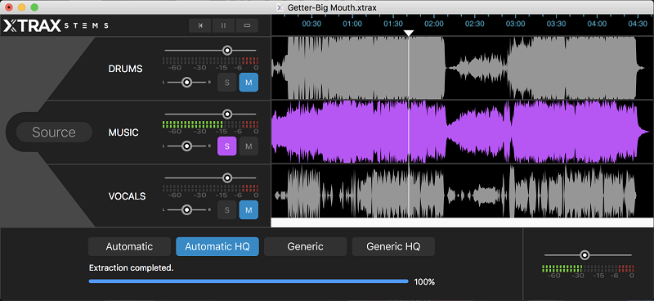The width and height of the screenshot is (654, 301).
Task: Click the green zoom window button
Action: 34,7
